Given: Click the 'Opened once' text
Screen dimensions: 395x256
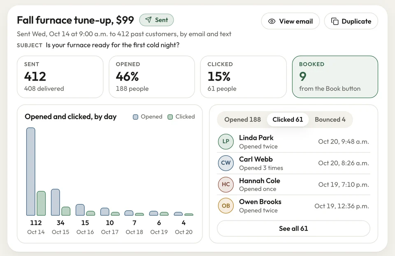Looking at the screenshot, I should (258, 189).
